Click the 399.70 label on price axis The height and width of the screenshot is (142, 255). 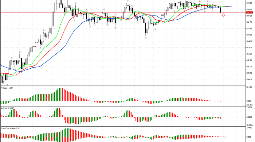249,3
